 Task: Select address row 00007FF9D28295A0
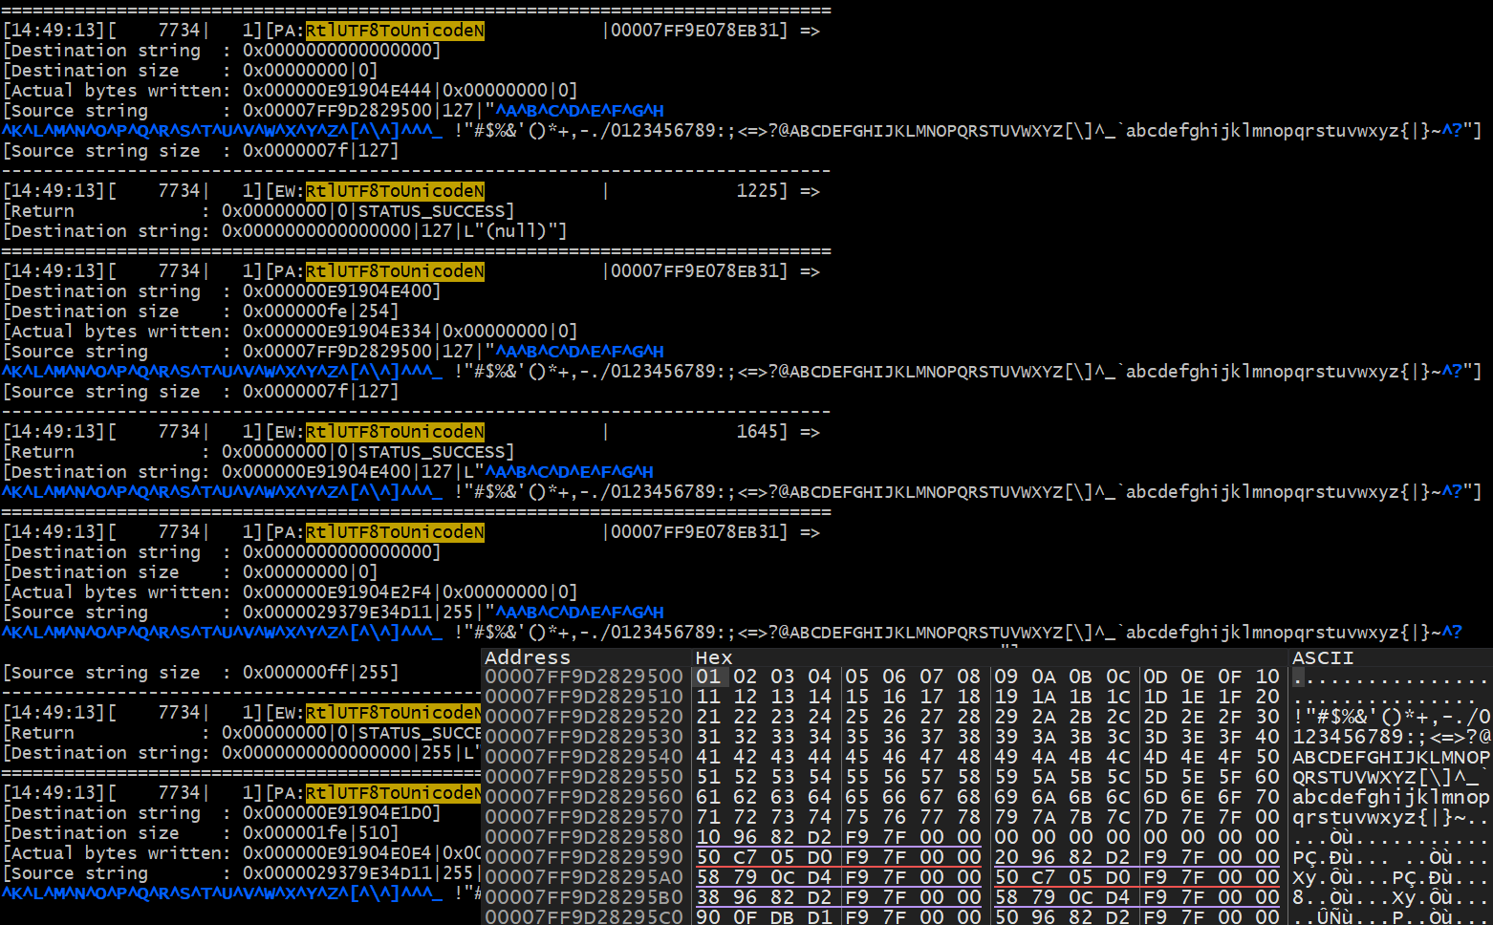coord(584,877)
